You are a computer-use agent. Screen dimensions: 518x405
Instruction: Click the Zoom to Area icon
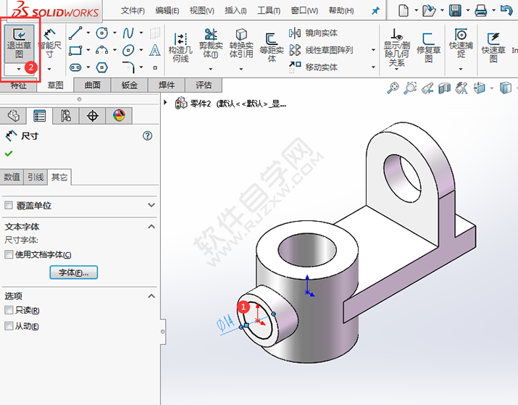coord(410,88)
